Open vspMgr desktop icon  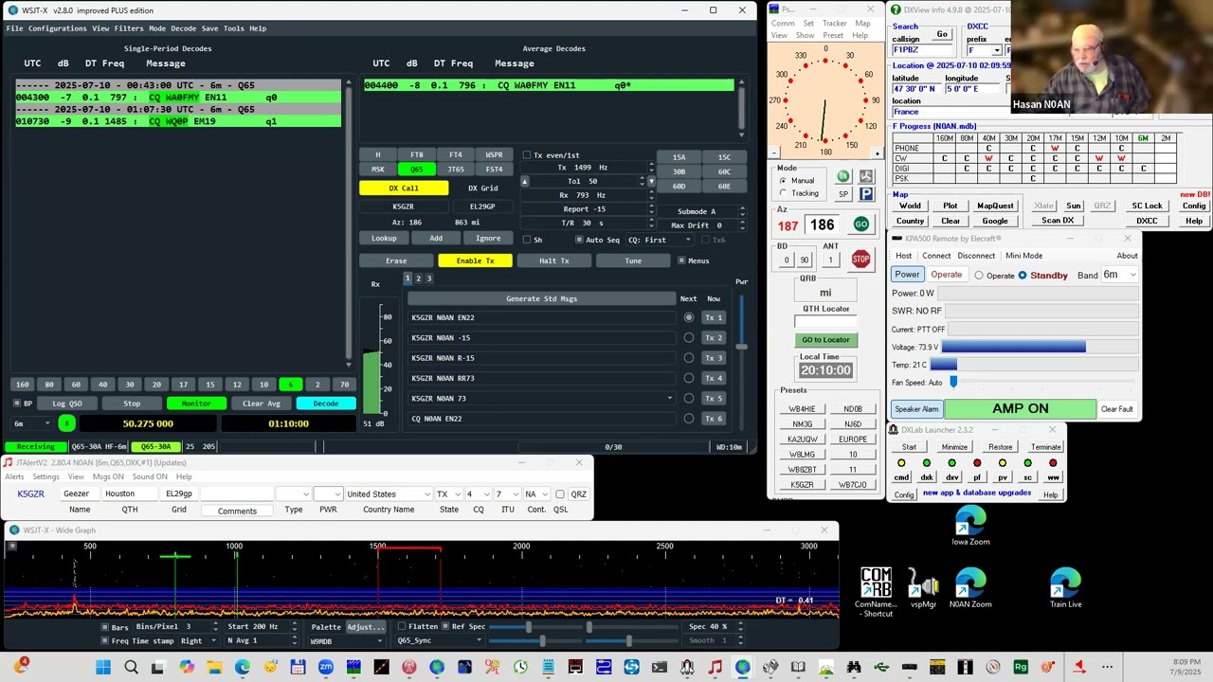tap(923, 589)
